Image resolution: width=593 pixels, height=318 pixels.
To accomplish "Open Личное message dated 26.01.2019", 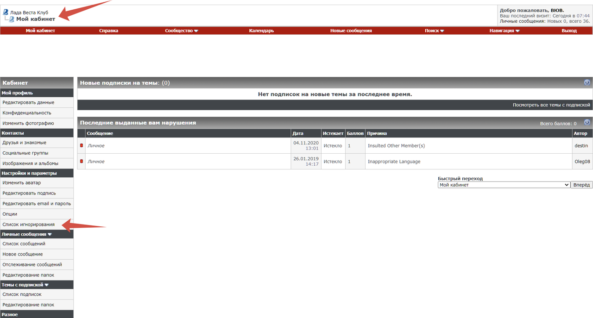I will (96, 161).
